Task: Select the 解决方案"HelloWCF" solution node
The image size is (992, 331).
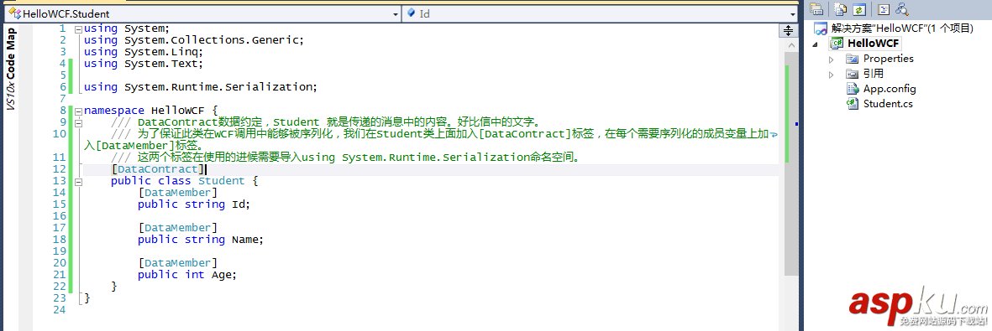Action: tap(901, 28)
